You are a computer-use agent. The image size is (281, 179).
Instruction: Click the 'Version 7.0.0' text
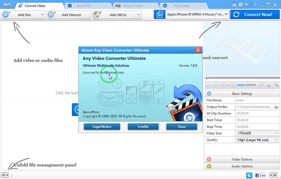(x=188, y=65)
